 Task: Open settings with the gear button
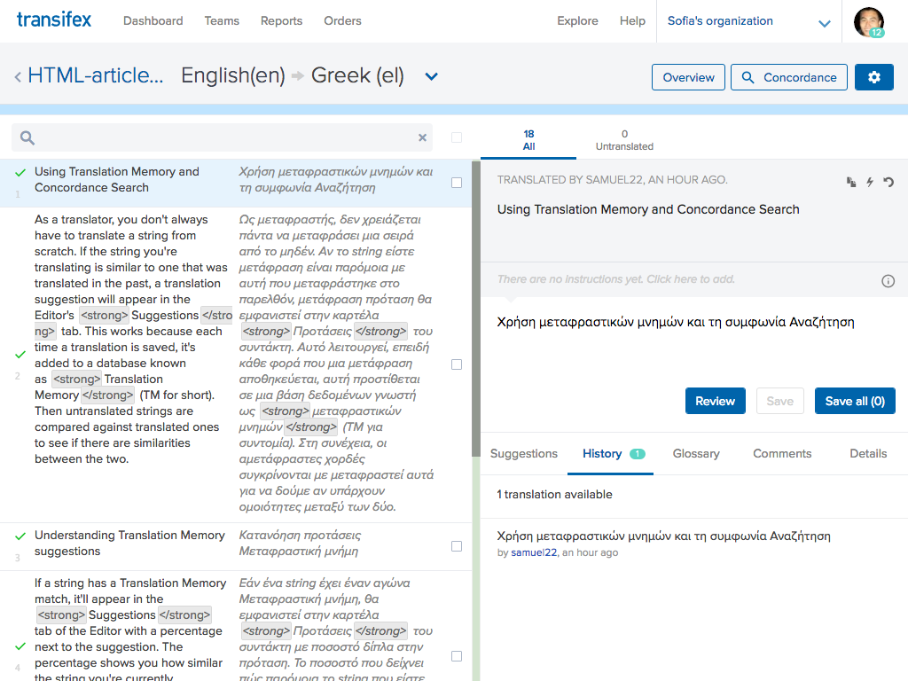[873, 77]
